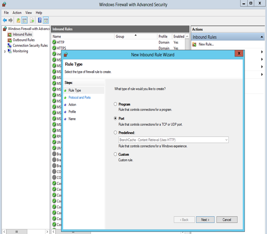Screen dimensions: 267x234
Task: Select the HTTP rule row
Action: coord(118,42)
